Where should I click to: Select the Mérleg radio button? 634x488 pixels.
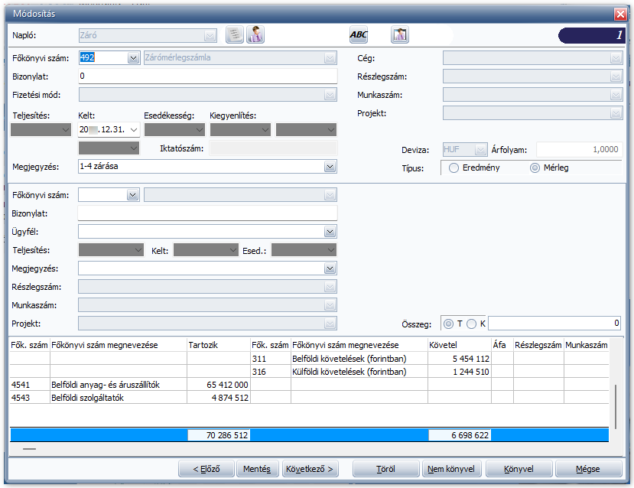535,168
